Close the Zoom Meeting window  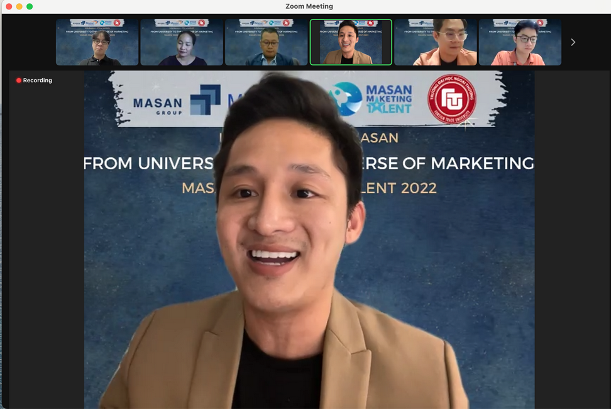[x=9, y=6]
